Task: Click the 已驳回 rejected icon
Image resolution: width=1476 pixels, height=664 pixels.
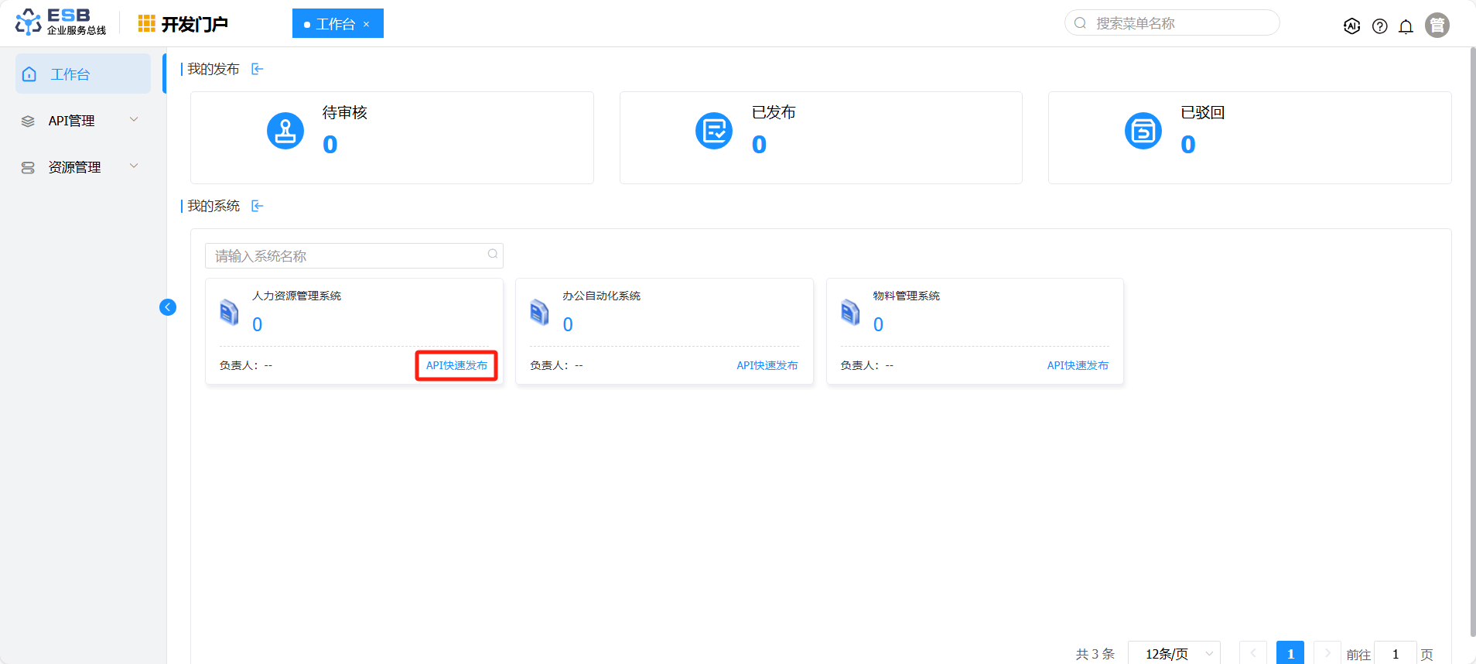Action: (x=1143, y=131)
